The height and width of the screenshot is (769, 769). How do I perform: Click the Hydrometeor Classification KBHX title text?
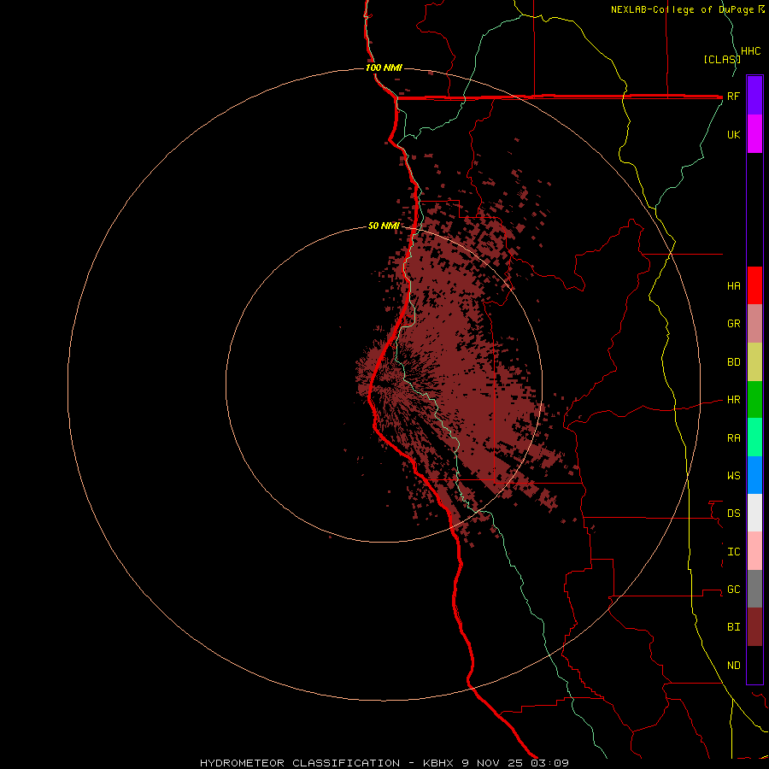point(384,763)
